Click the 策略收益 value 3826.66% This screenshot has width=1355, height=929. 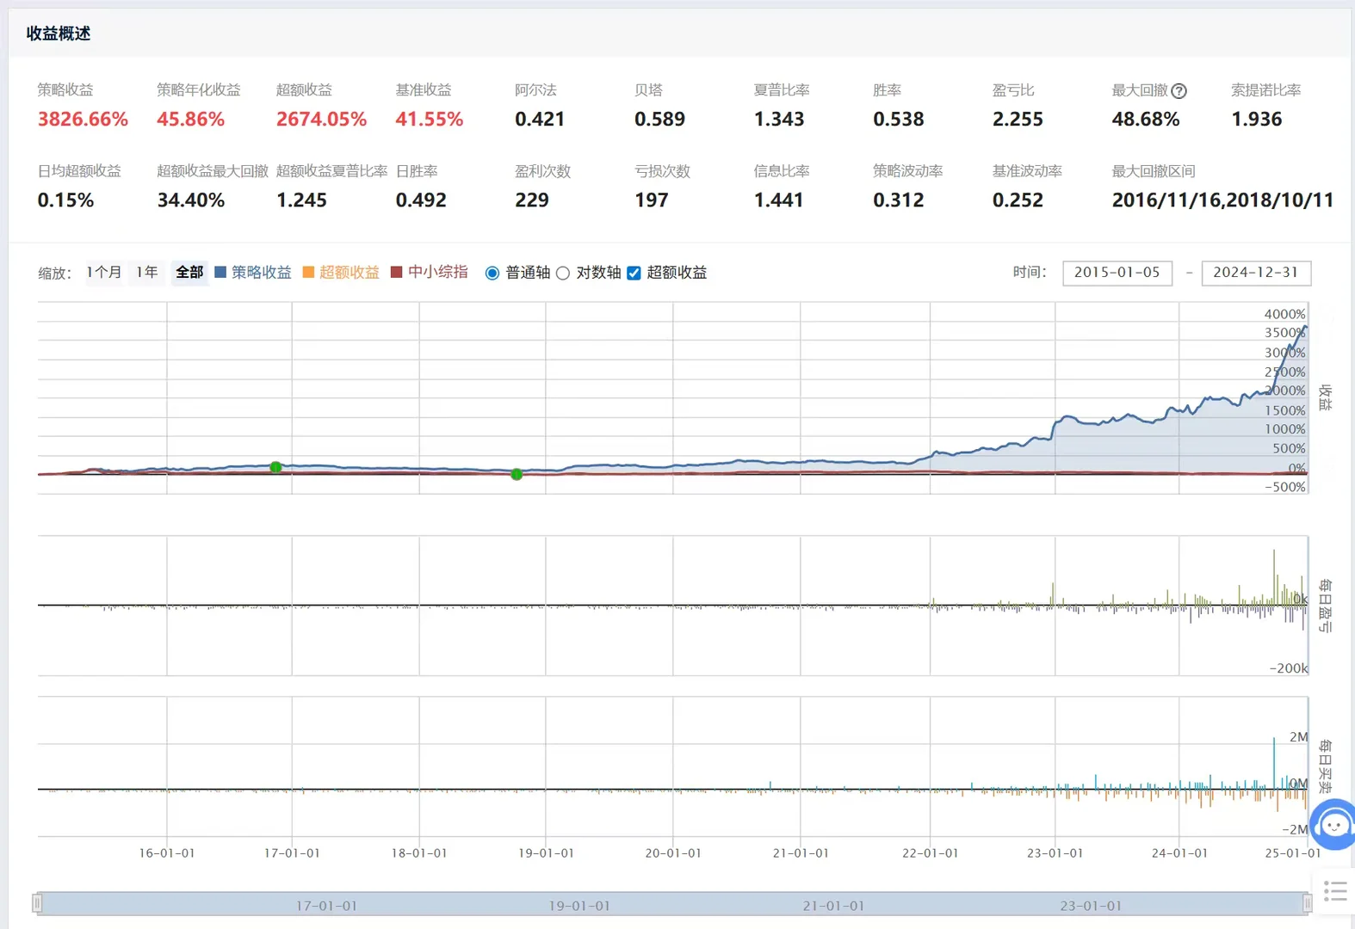pyautogui.click(x=83, y=119)
